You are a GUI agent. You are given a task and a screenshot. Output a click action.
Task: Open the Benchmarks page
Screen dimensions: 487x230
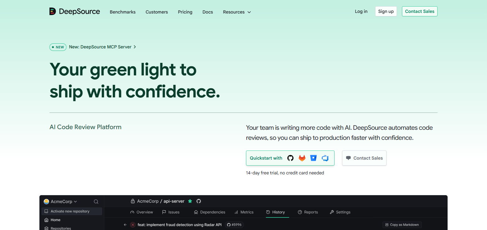tap(123, 12)
